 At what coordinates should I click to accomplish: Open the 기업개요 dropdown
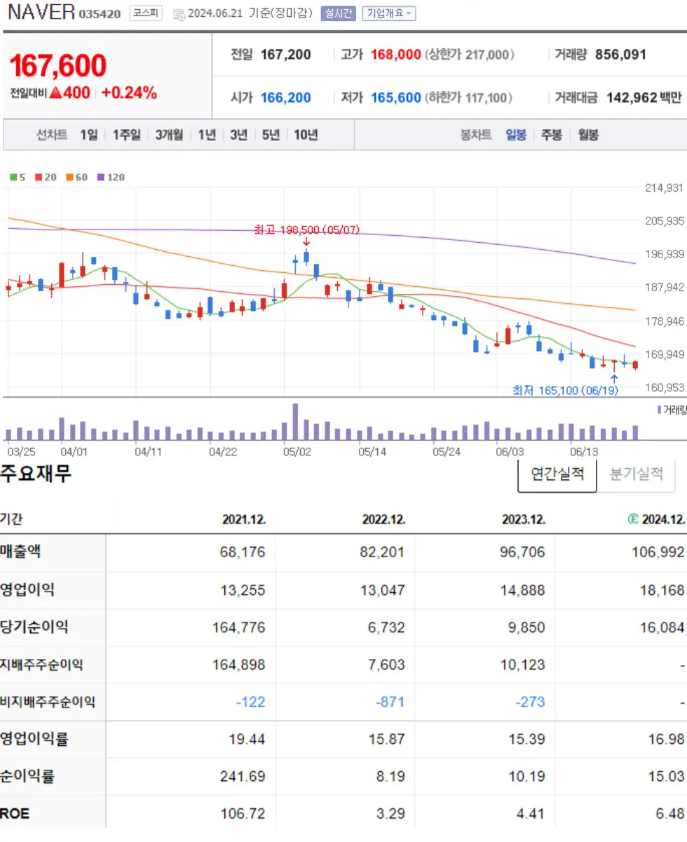coord(388,13)
